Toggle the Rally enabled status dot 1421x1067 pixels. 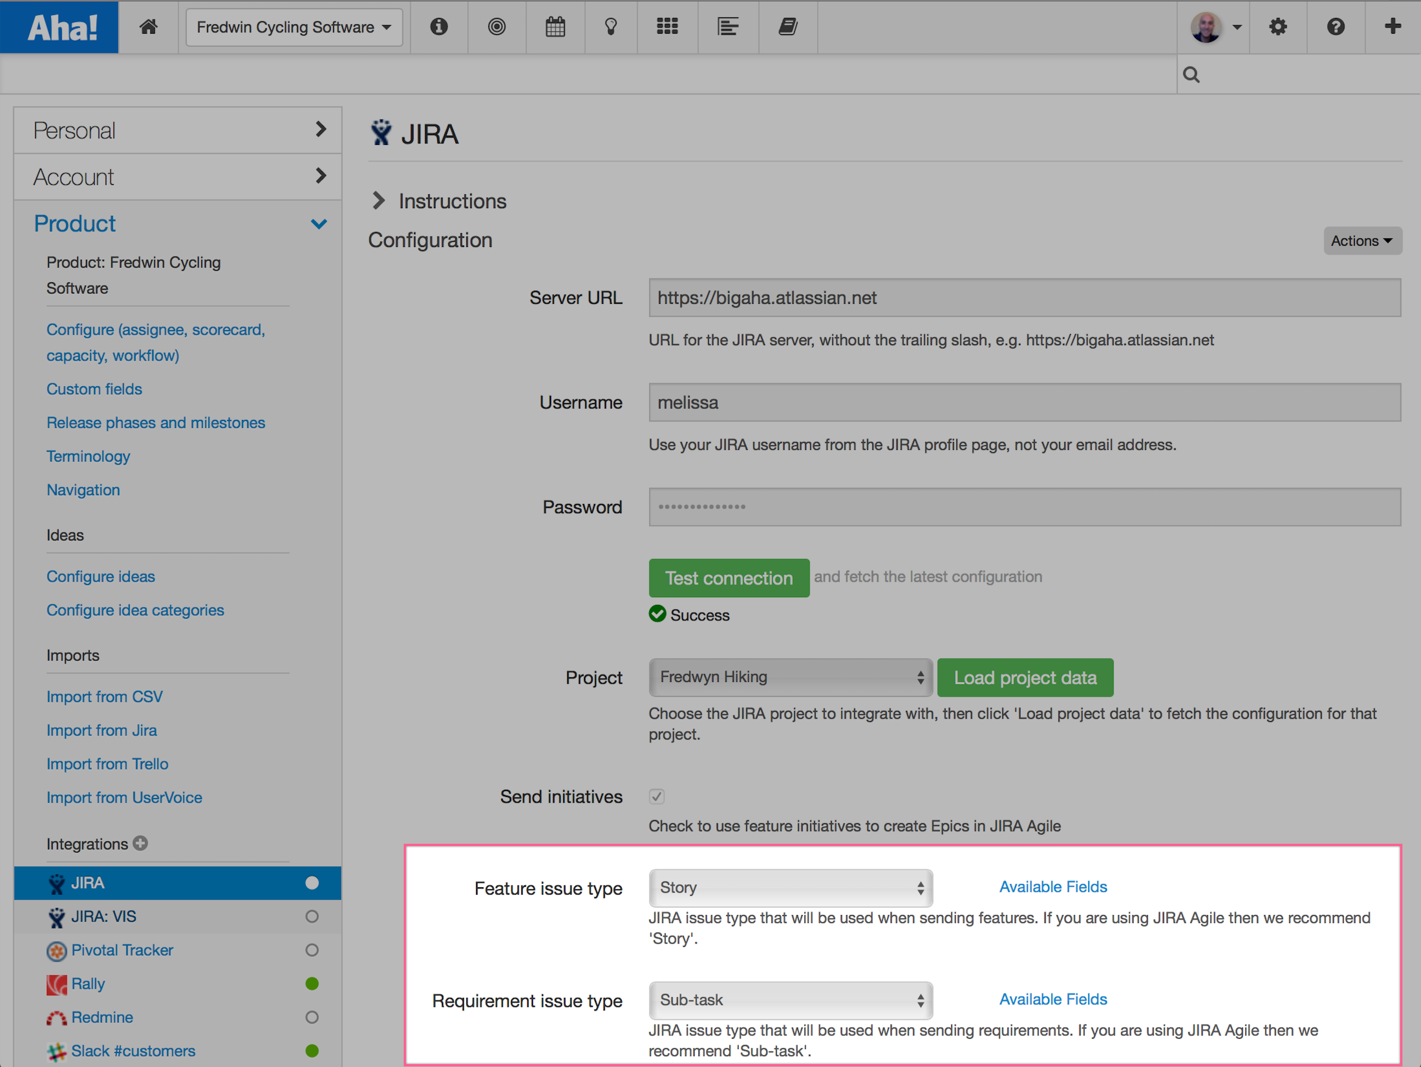pyautogui.click(x=312, y=983)
